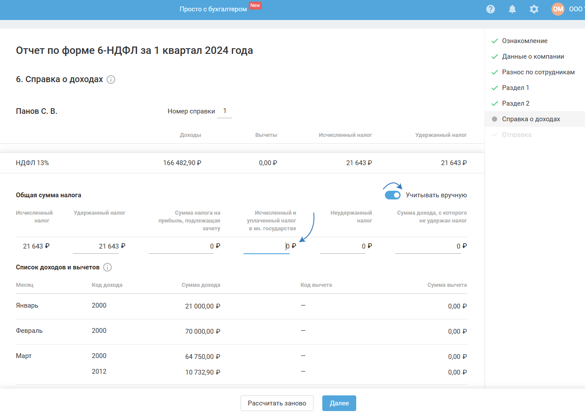Open the notifications bell icon
Screen dimensions: 585x418
pos(512,9)
